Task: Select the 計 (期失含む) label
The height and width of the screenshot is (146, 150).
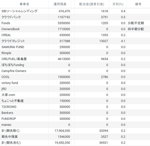Action: (11, 143)
